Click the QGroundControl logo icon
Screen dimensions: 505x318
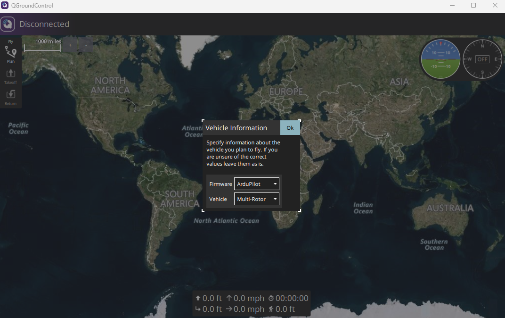8,24
